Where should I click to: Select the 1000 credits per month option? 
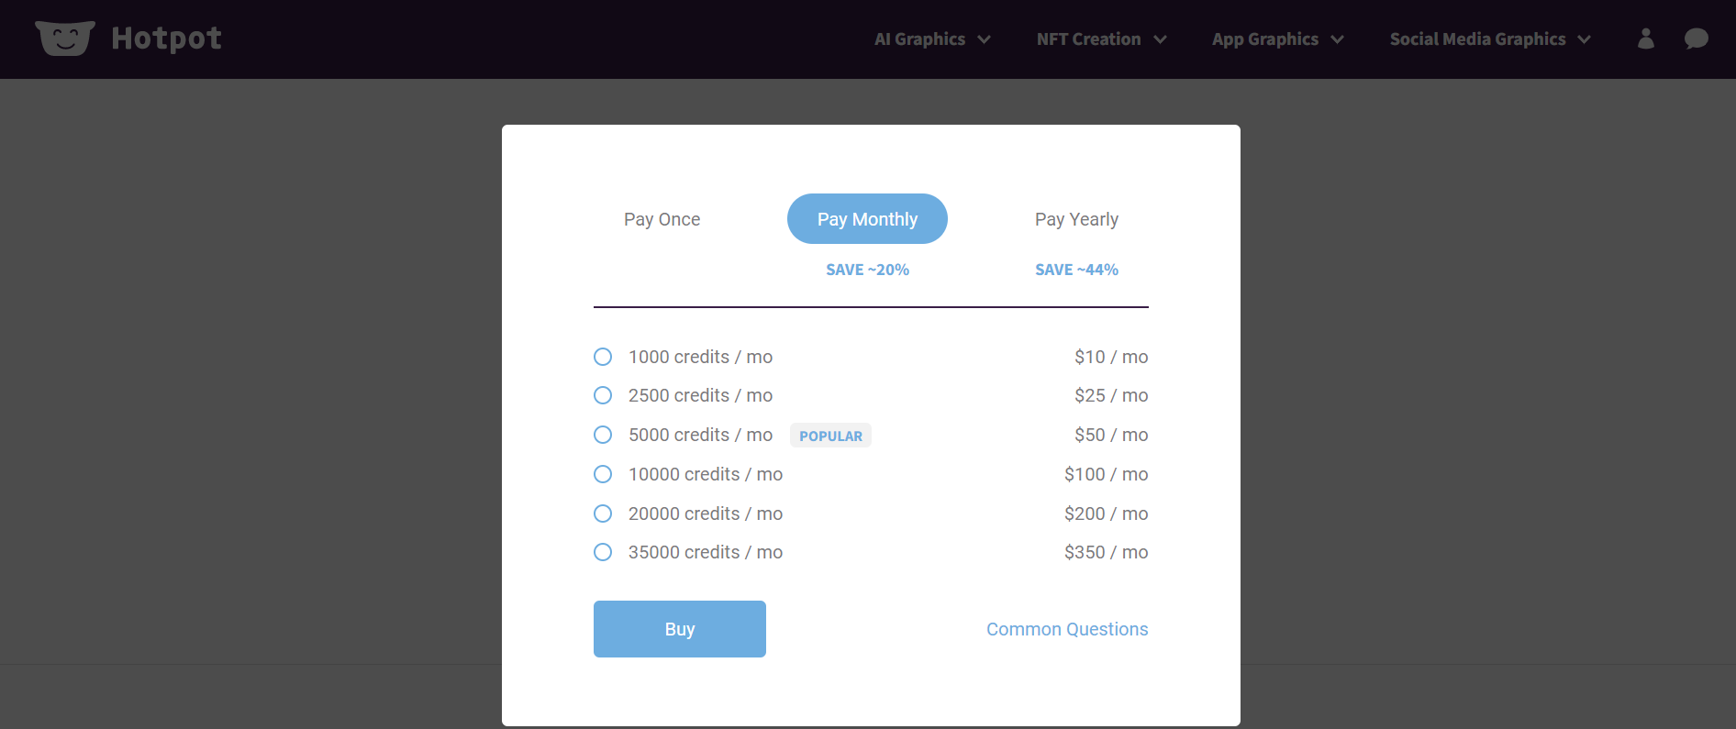tap(603, 357)
